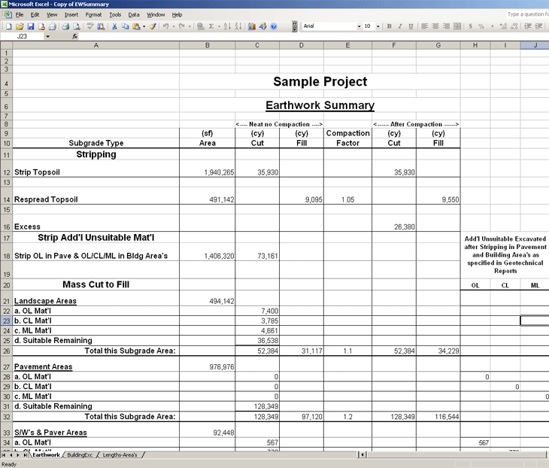
Task: Expand the Name Box dropdown arrow
Action: (x=47, y=36)
